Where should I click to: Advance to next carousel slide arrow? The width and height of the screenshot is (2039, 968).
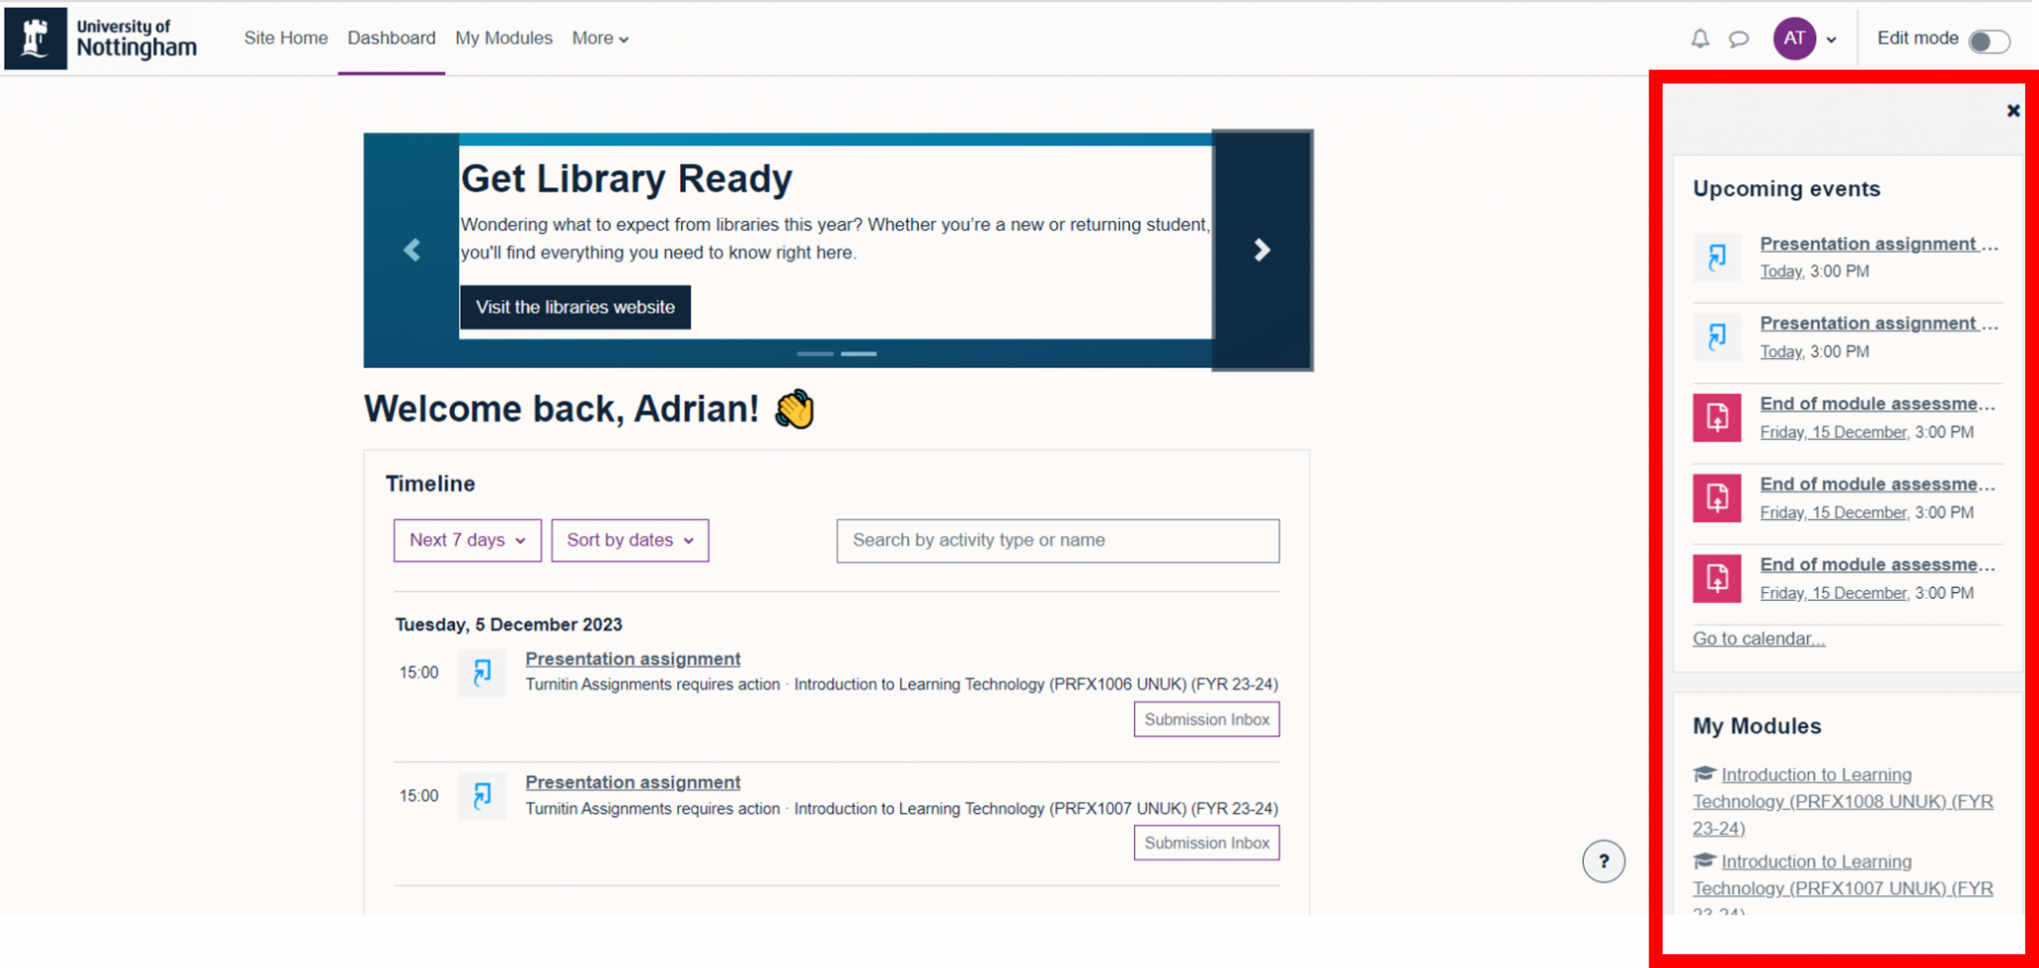point(1261,250)
